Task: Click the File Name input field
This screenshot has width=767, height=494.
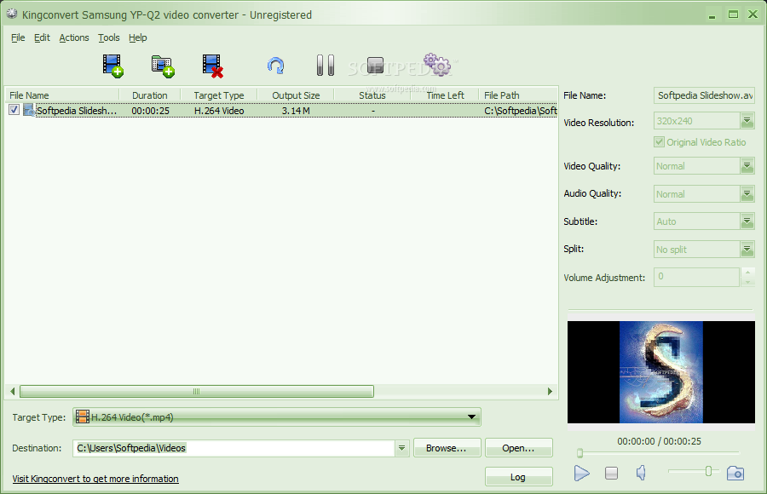Action: click(x=704, y=95)
